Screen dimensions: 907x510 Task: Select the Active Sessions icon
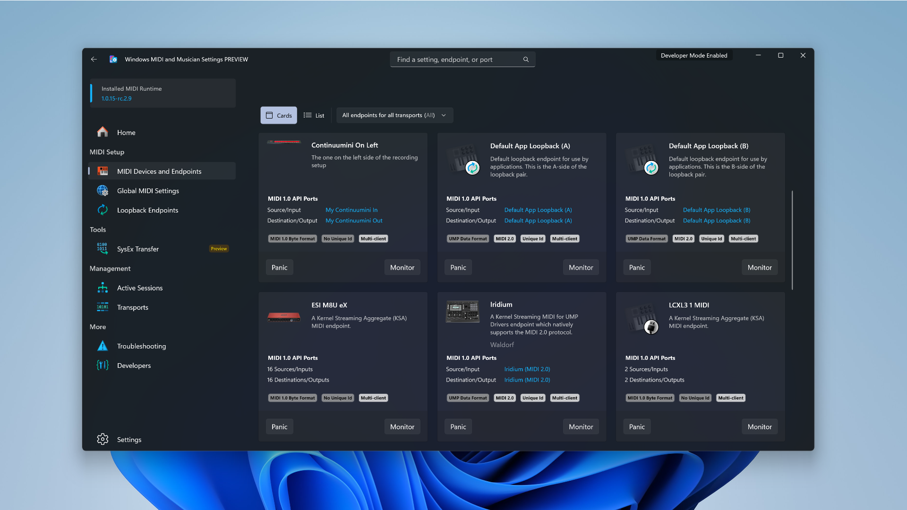pyautogui.click(x=103, y=288)
